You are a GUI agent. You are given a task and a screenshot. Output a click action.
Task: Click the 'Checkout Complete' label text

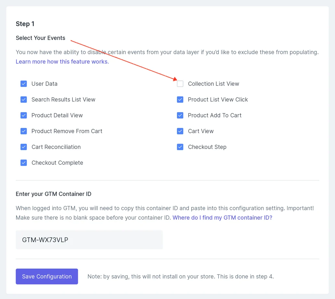[57, 163]
